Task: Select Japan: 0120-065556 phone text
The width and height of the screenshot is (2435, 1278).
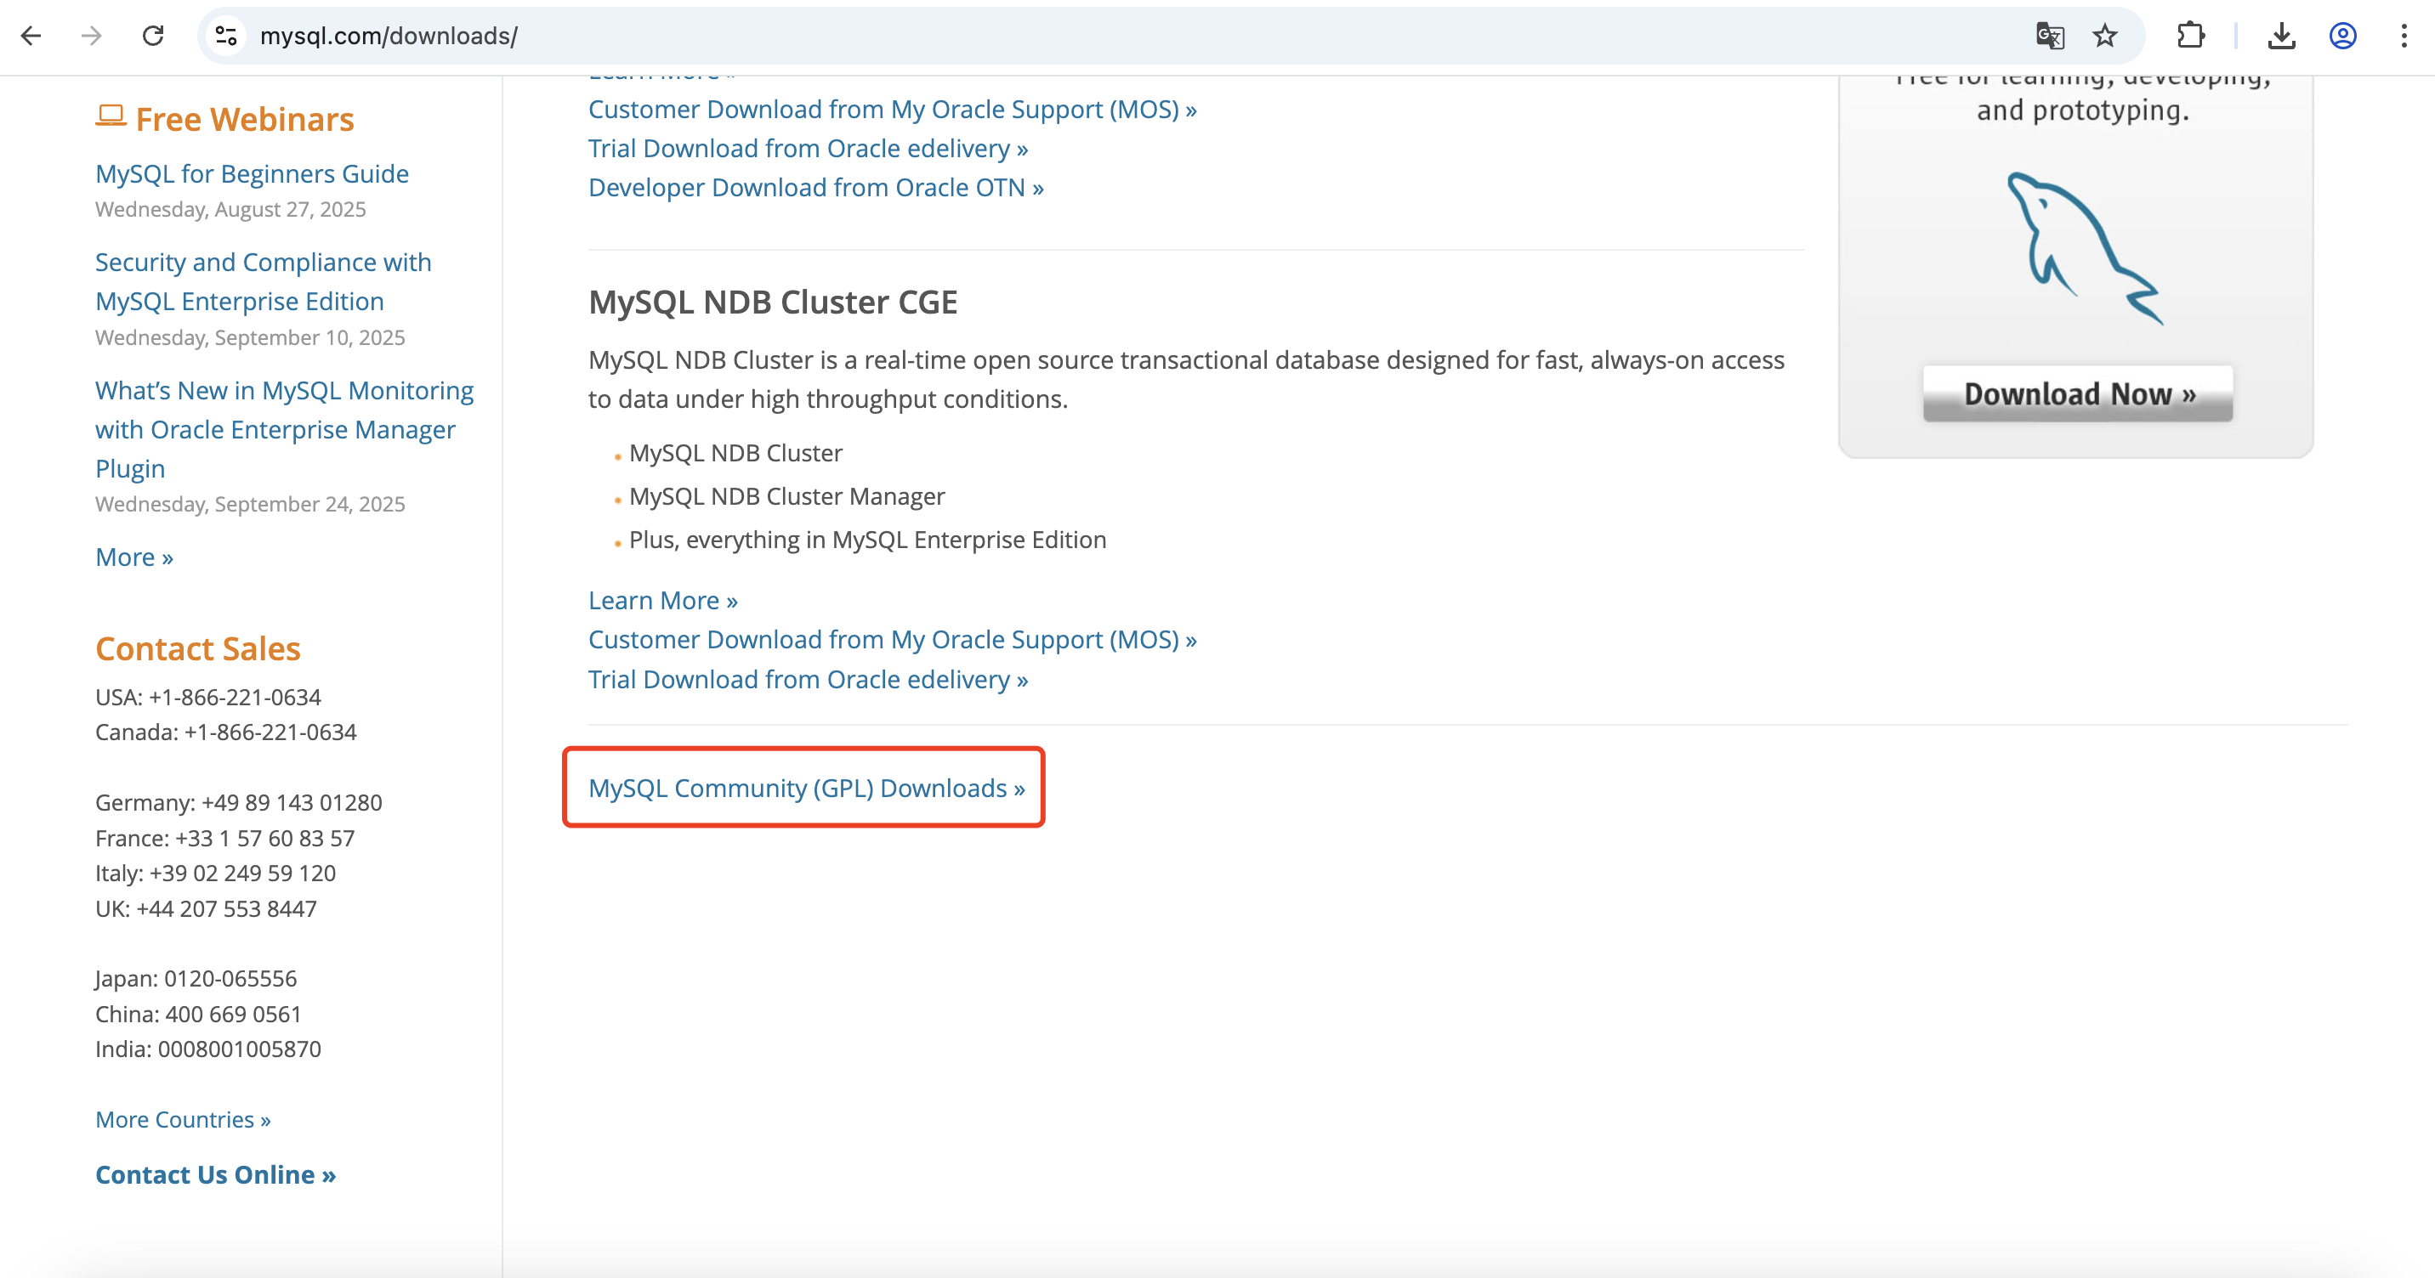Action: pos(196,979)
